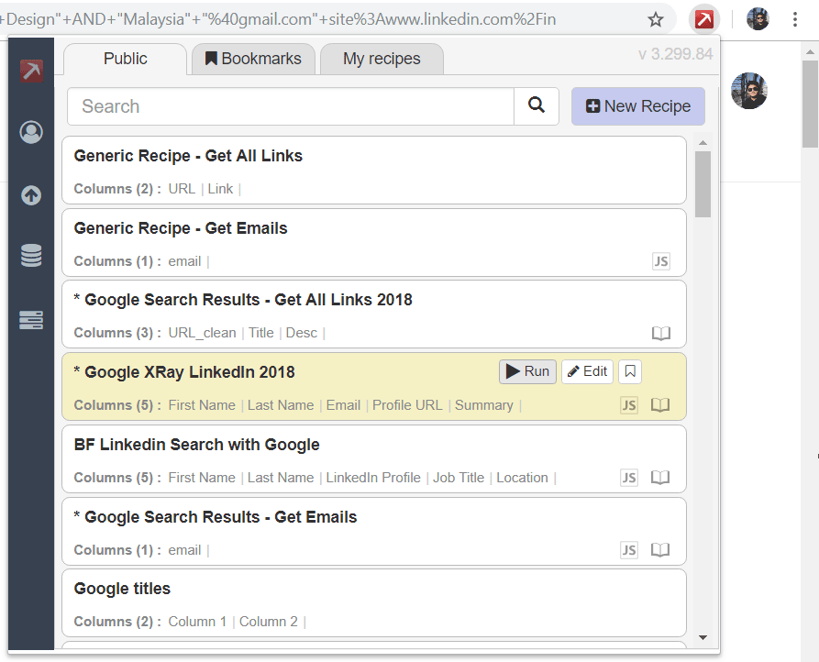Image resolution: width=819 pixels, height=662 pixels.
Task: Switch to the Bookmarks tab
Action: (x=253, y=59)
